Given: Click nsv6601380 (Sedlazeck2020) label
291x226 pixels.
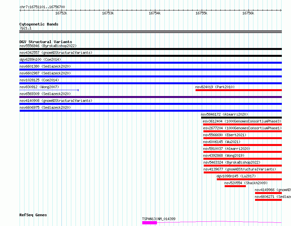Looking at the screenshot, I should tap(45, 66).
